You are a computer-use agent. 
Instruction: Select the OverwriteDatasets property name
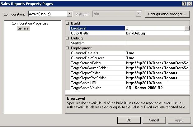tap(85, 53)
